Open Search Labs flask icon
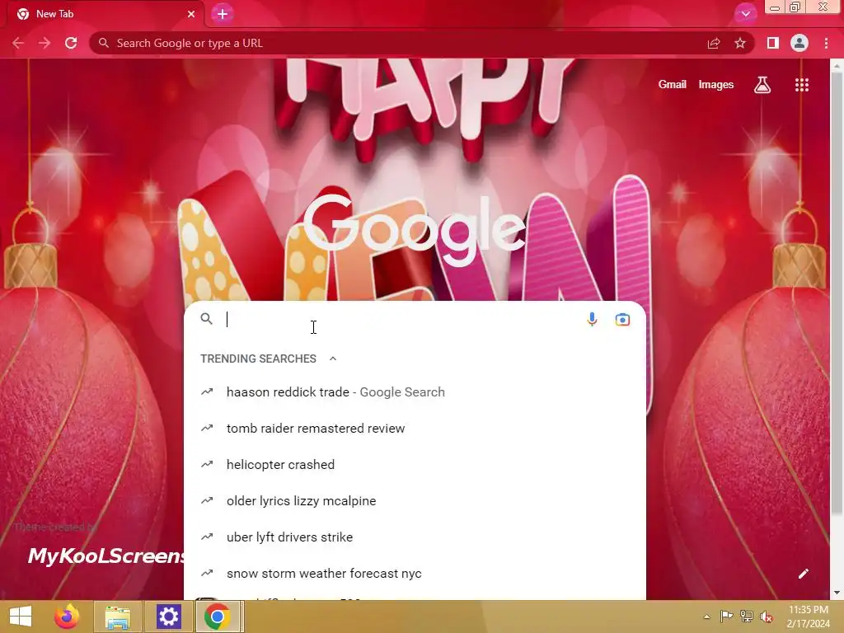Screen dimensions: 844x633 pos(762,85)
